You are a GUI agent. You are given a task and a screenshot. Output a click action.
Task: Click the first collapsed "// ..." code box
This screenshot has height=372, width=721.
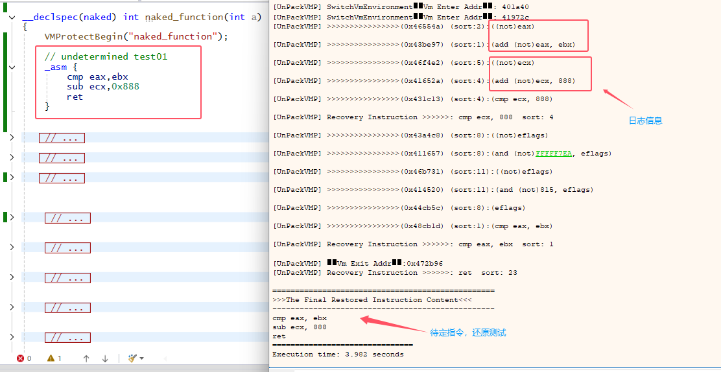point(62,138)
